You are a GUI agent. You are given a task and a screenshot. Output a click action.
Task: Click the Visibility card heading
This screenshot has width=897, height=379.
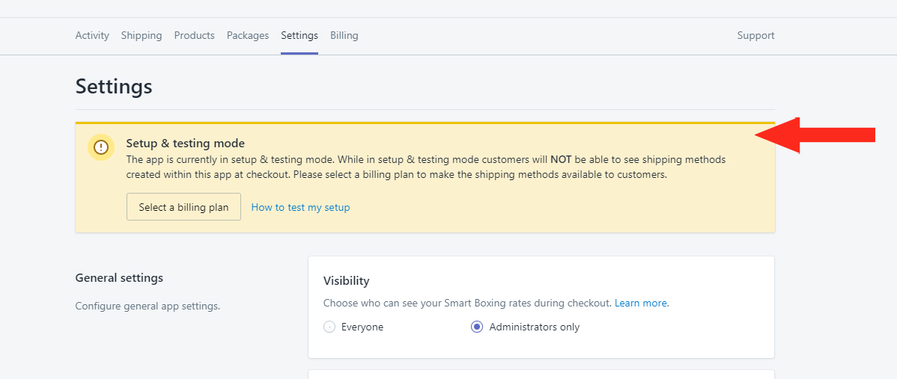tap(346, 281)
